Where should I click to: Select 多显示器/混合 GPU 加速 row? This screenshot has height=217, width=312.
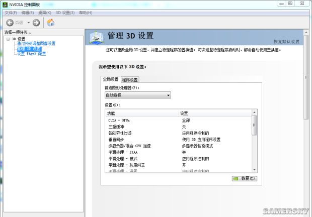[x=179, y=146]
